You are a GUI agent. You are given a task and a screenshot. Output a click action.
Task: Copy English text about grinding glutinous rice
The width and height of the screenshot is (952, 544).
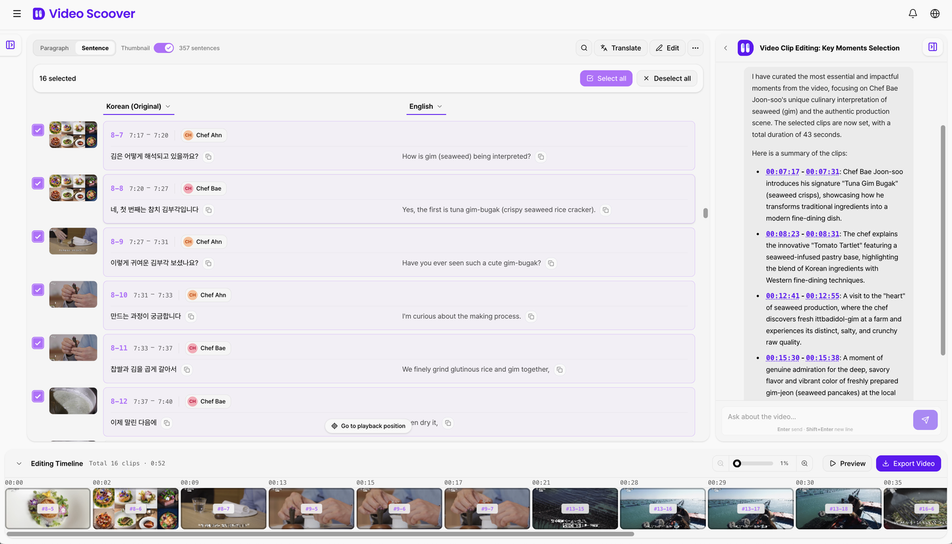tap(559, 369)
